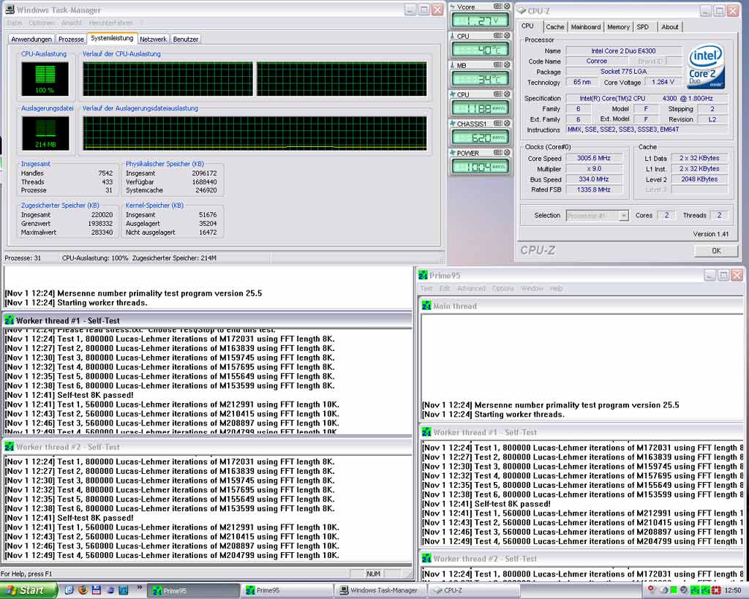
Task: Click CPU-Z title bar icon
Action: (x=521, y=10)
